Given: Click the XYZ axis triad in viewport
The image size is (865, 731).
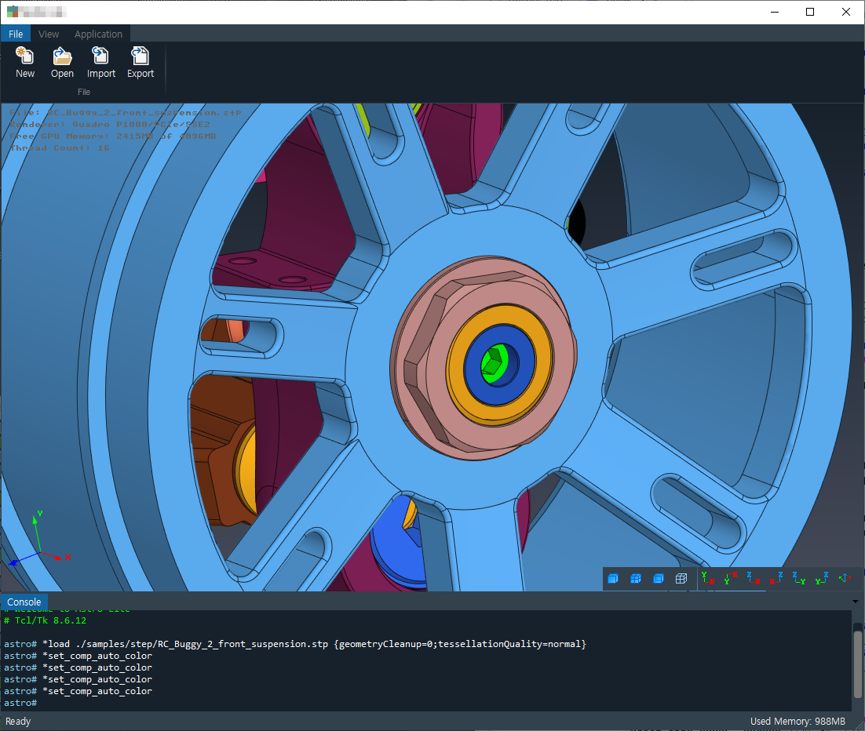Looking at the screenshot, I should (x=38, y=539).
